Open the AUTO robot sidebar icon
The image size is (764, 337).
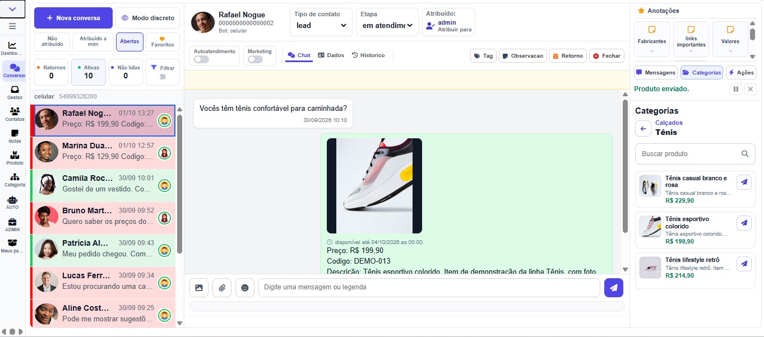pos(12,202)
